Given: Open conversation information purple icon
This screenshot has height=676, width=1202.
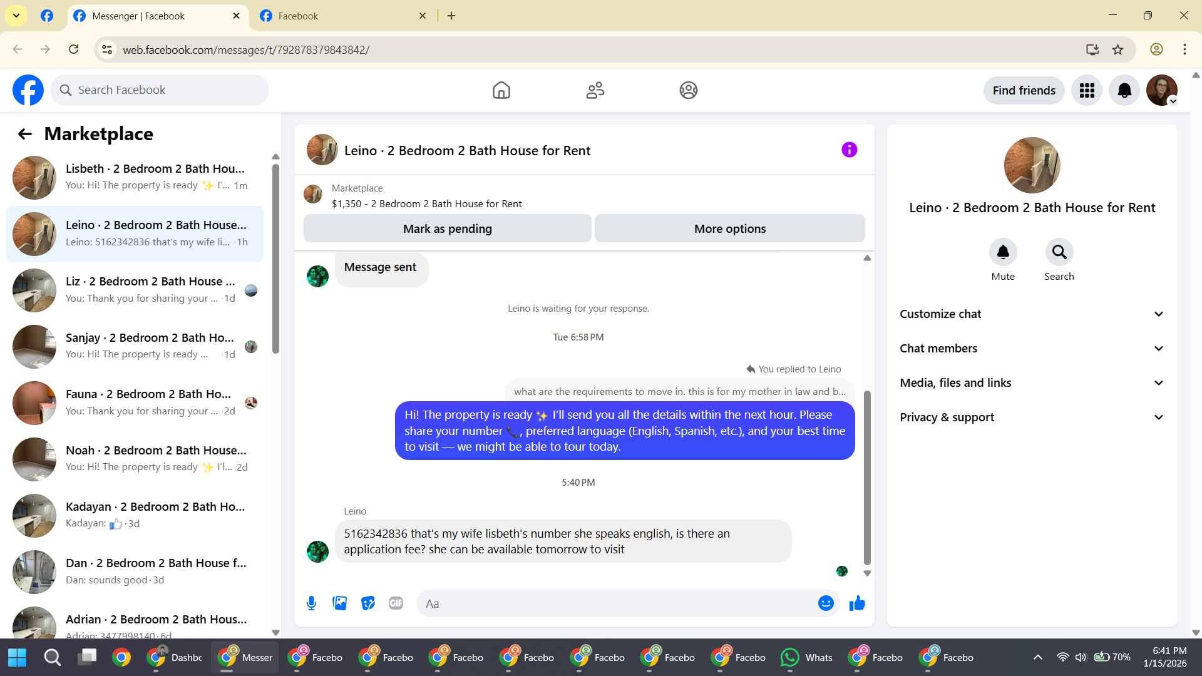Looking at the screenshot, I should point(849,150).
